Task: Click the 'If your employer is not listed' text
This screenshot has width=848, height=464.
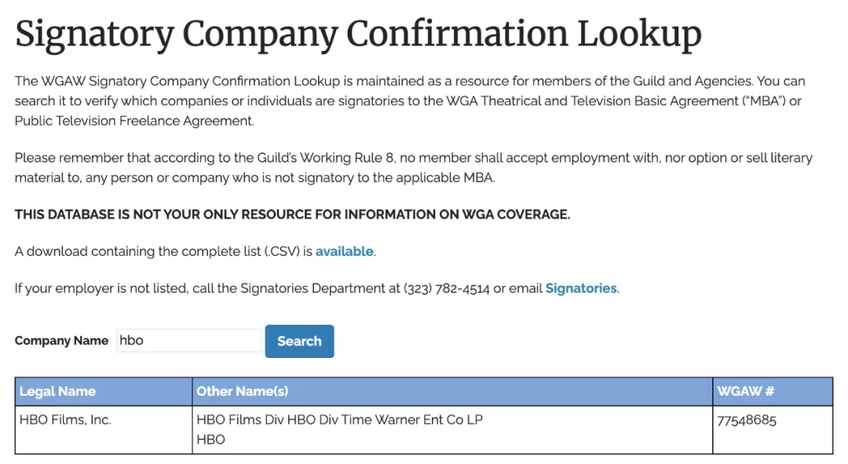Action: pos(102,288)
